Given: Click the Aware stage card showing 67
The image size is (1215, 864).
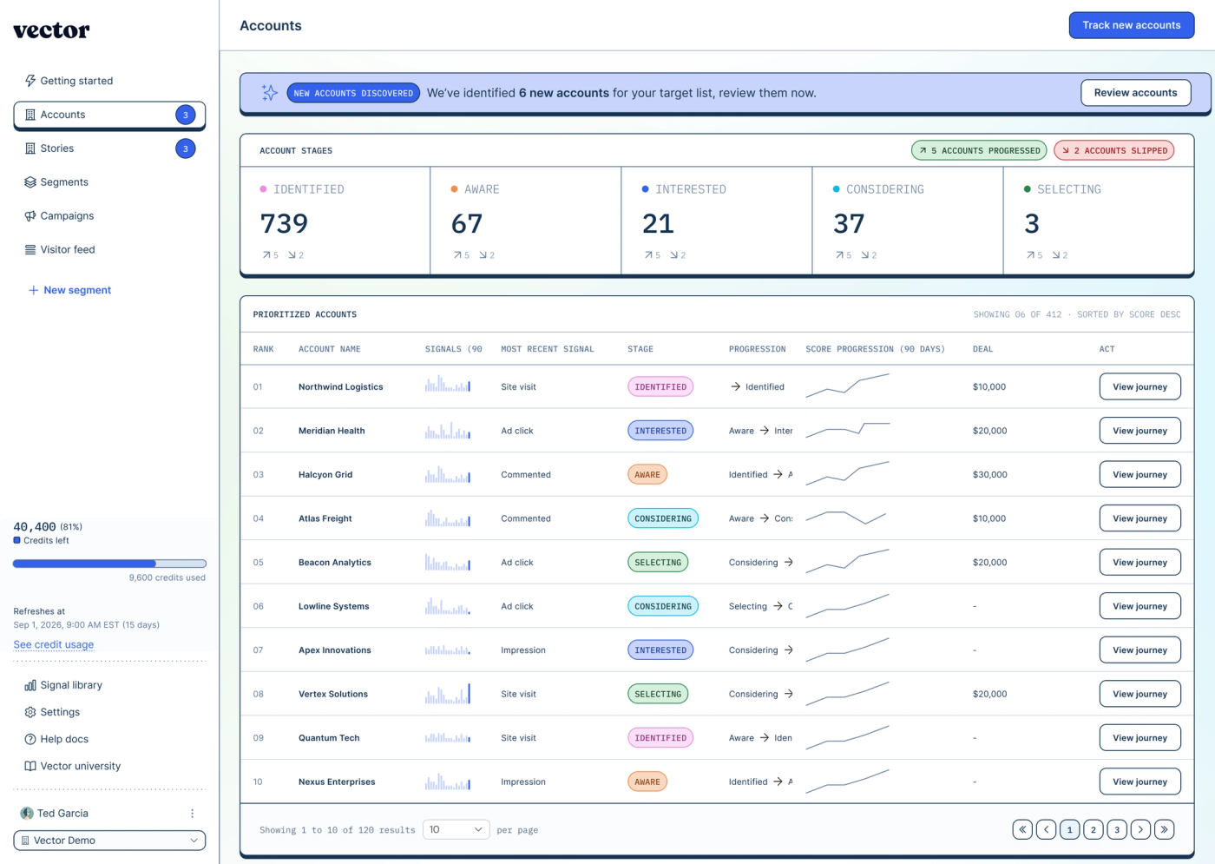Looking at the screenshot, I should point(526,221).
